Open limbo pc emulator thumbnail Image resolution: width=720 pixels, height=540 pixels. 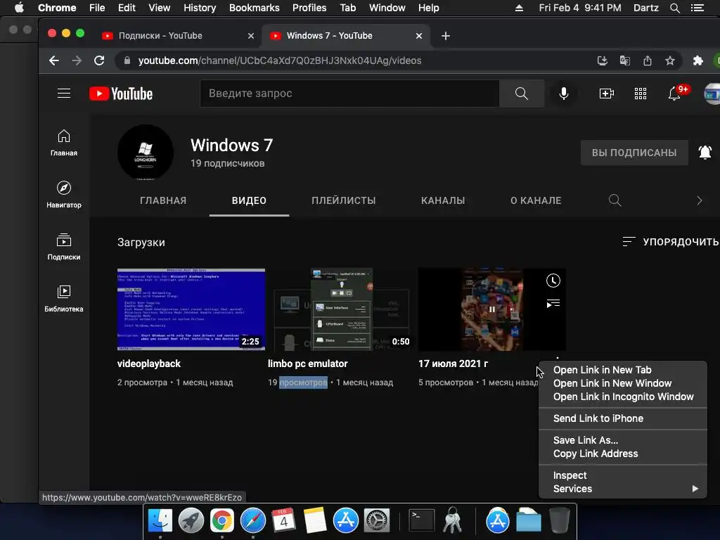click(x=342, y=309)
